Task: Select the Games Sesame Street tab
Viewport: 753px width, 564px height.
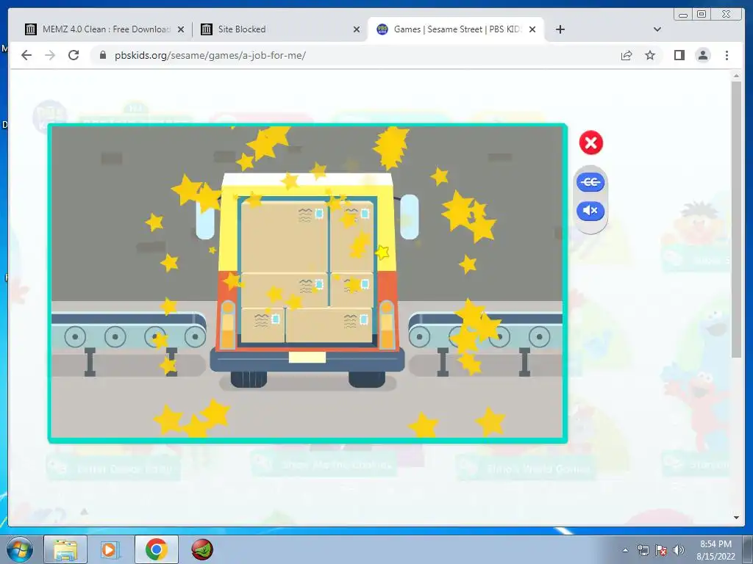Action: pos(455,29)
